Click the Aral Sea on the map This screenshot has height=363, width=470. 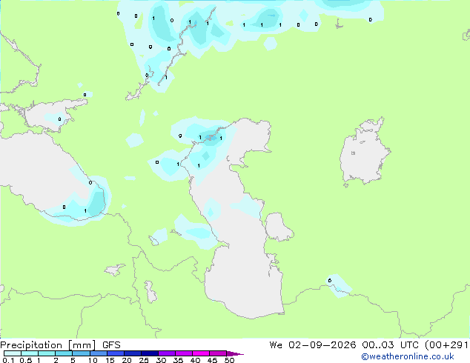click(x=364, y=153)
